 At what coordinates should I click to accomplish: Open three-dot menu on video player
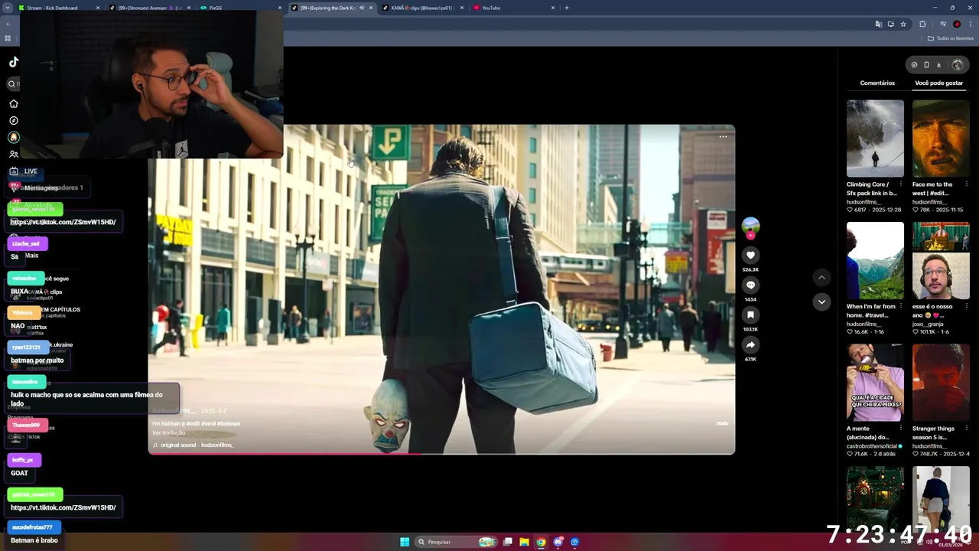[x=723, y=137]
